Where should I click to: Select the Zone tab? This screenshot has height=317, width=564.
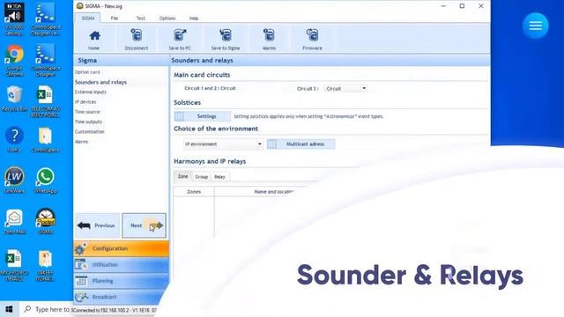coord(182,176)
